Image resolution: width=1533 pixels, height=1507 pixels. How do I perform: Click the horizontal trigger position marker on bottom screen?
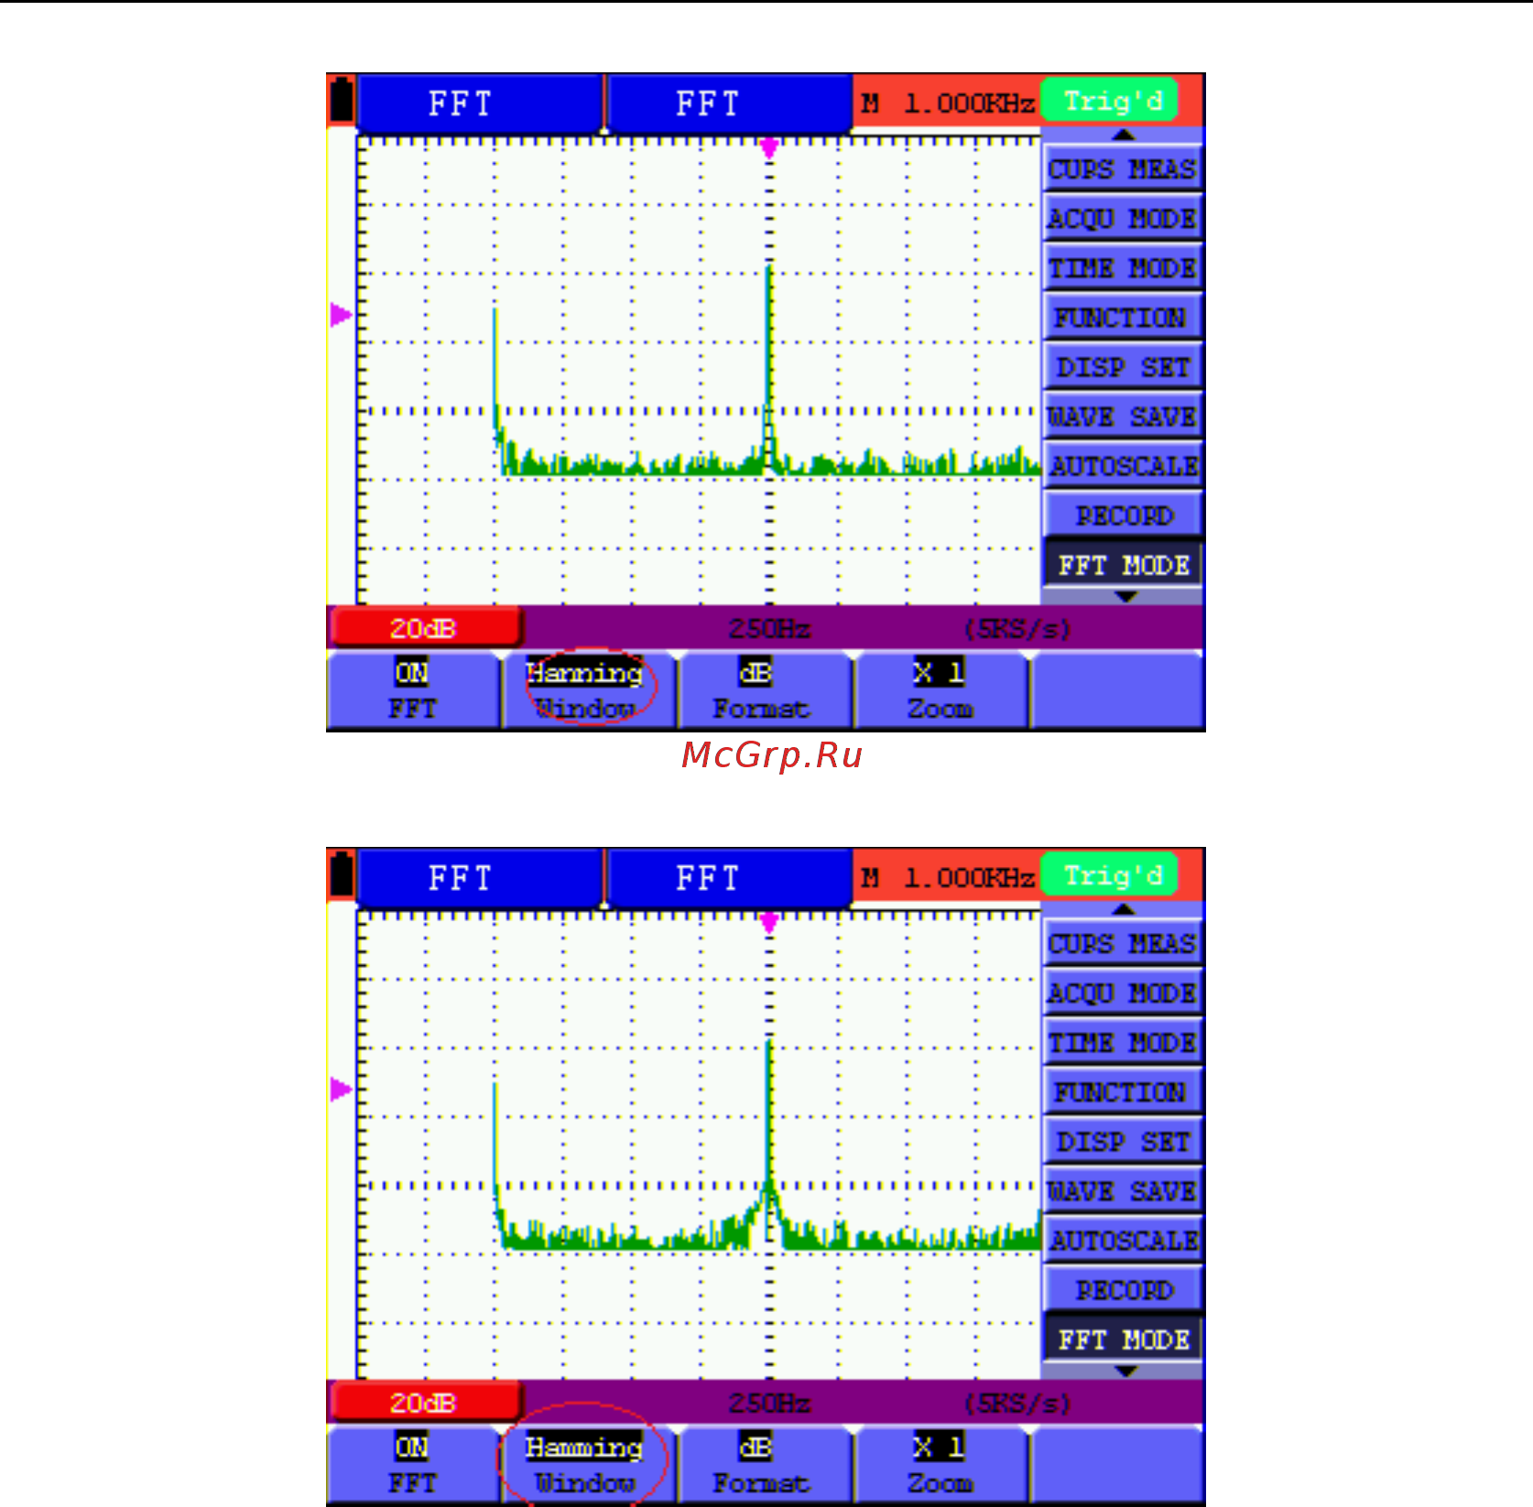769,923
